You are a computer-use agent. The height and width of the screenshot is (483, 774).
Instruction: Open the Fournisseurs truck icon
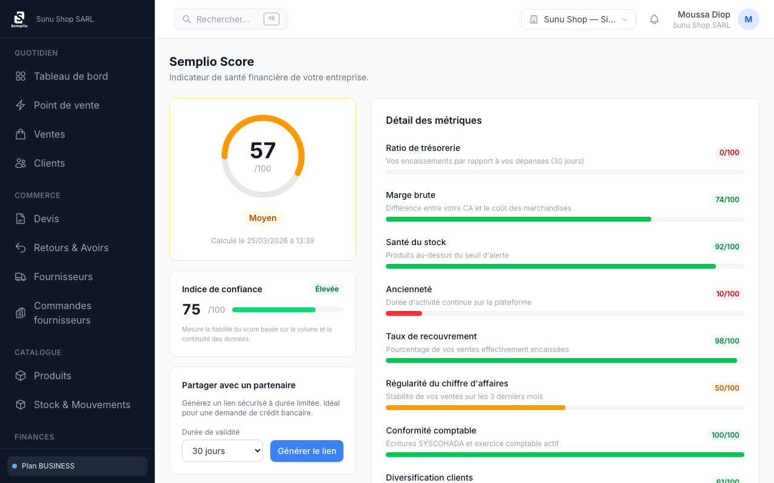[x=20, y=277]
